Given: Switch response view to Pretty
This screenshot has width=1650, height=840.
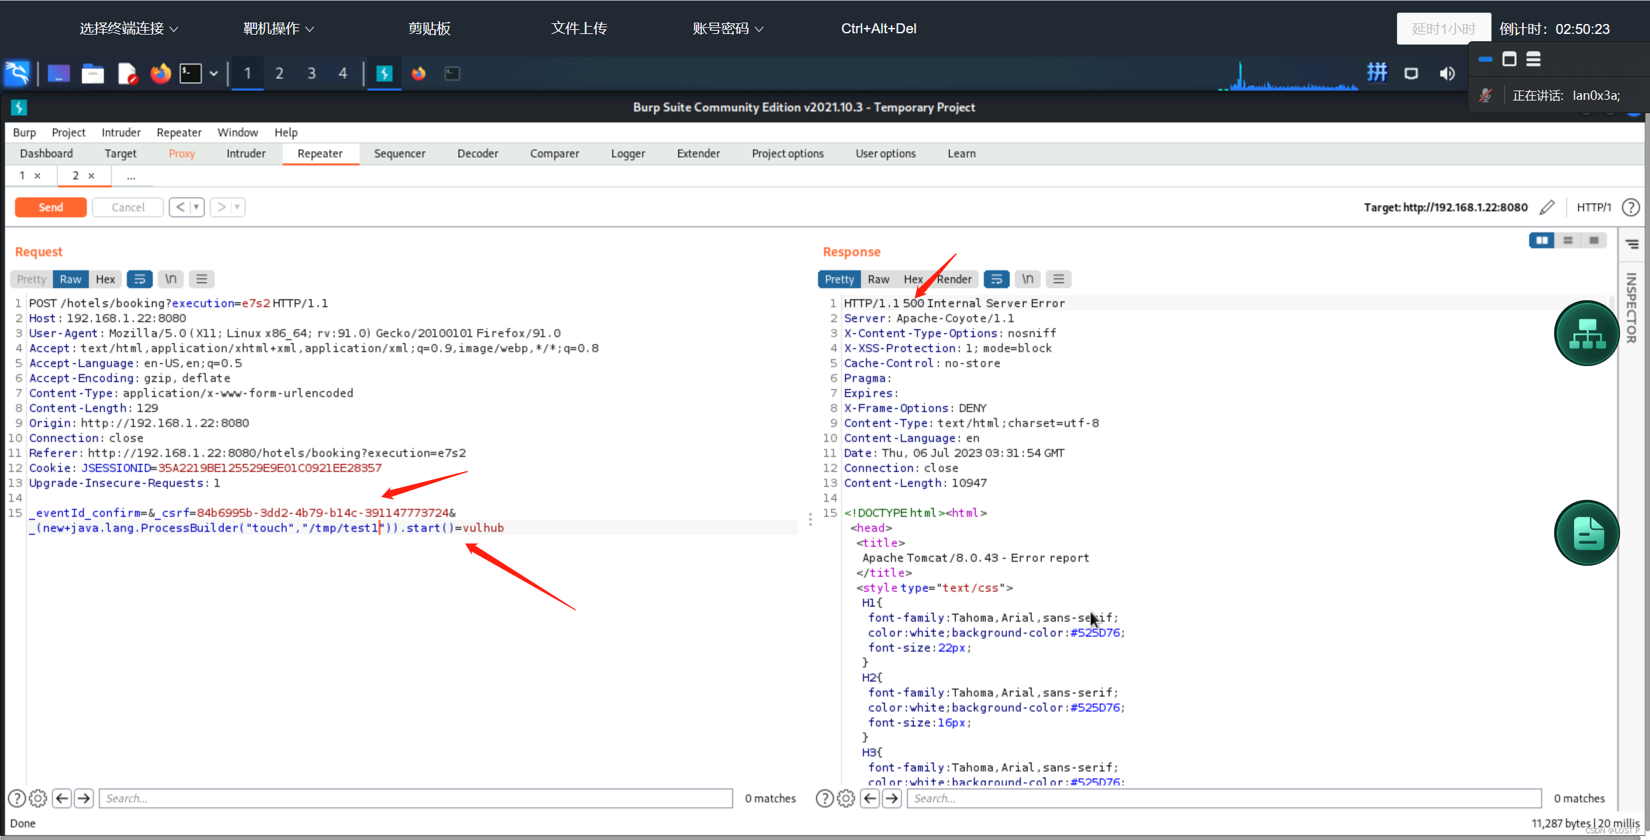Looking at the screenshot, I should 839,279.
